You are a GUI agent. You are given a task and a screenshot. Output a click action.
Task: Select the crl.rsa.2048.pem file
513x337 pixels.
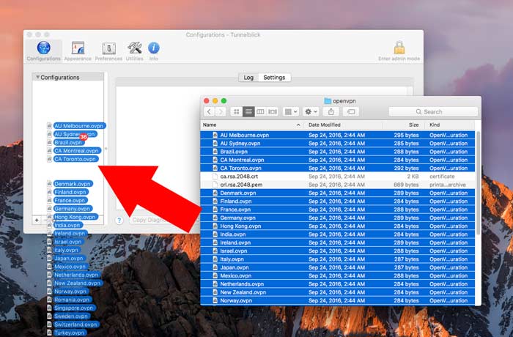(338, 185)
